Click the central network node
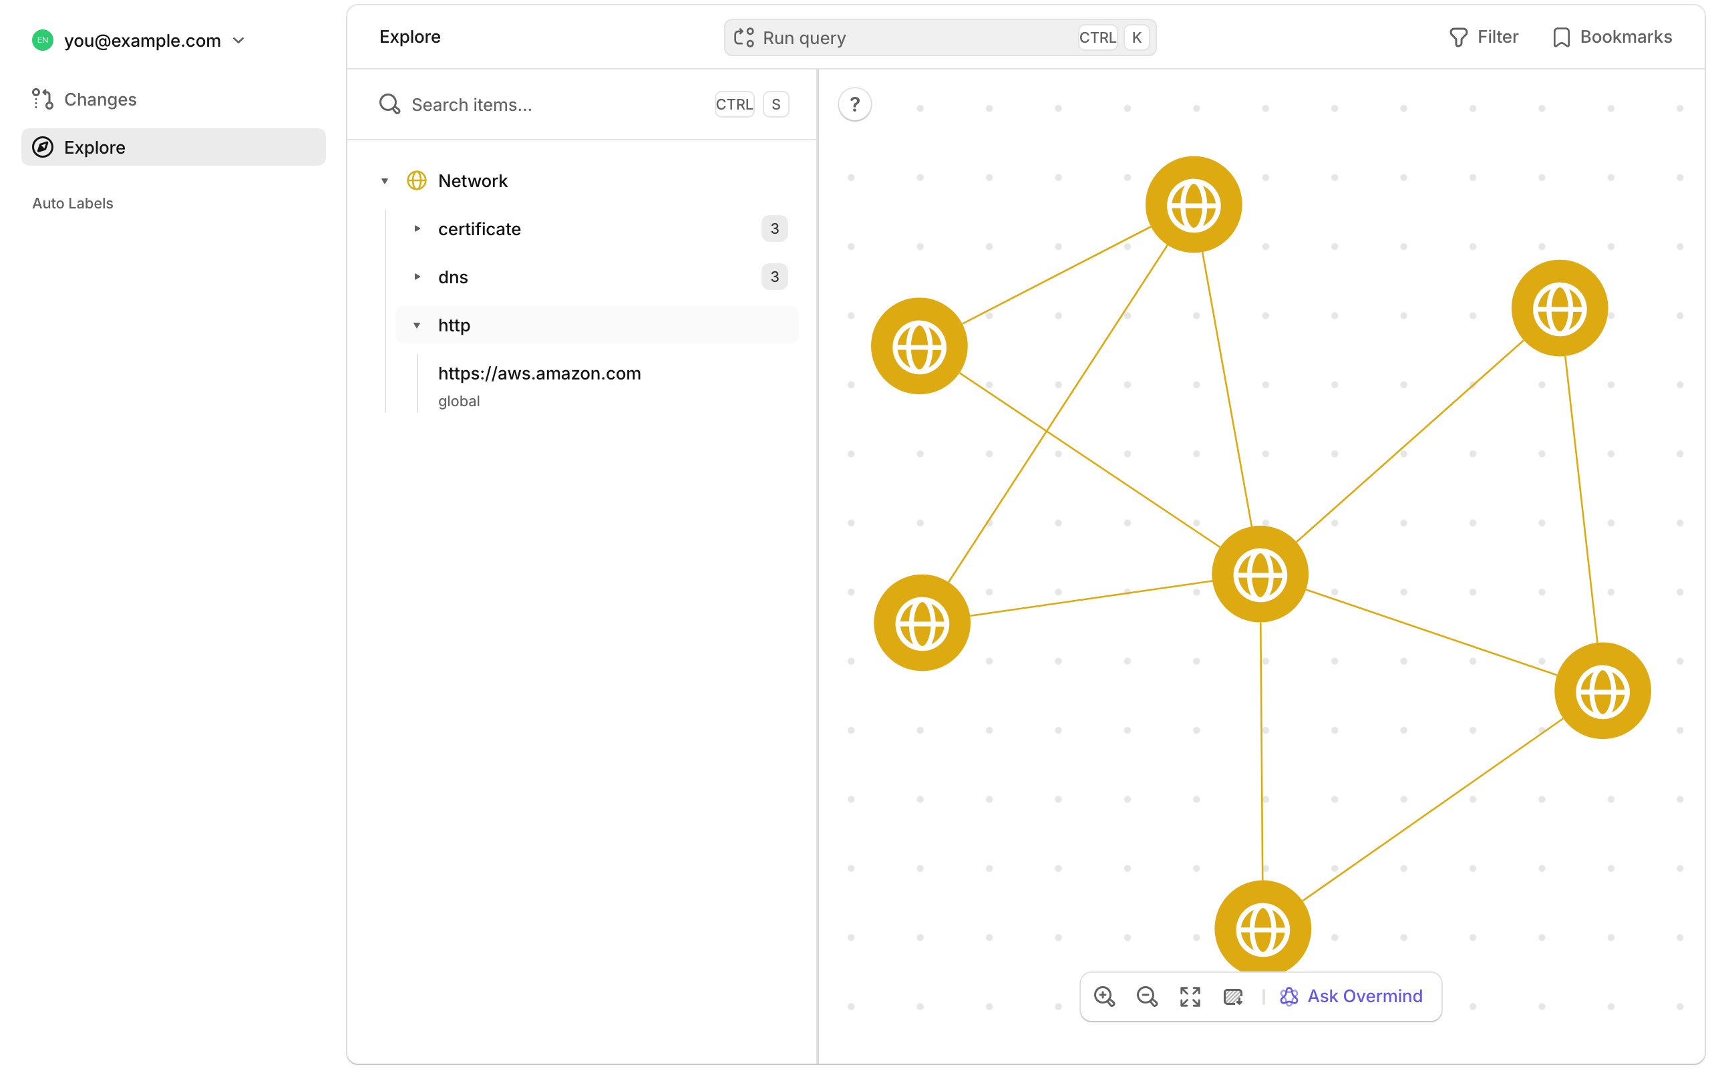The height and width of the screenshot is (1069, 1710). pos(1260,574)
